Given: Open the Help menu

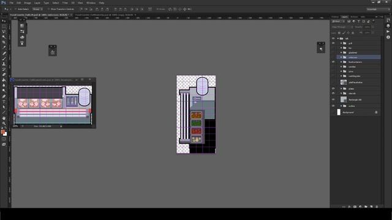Looking at the screenshot, I should point(102,2).
